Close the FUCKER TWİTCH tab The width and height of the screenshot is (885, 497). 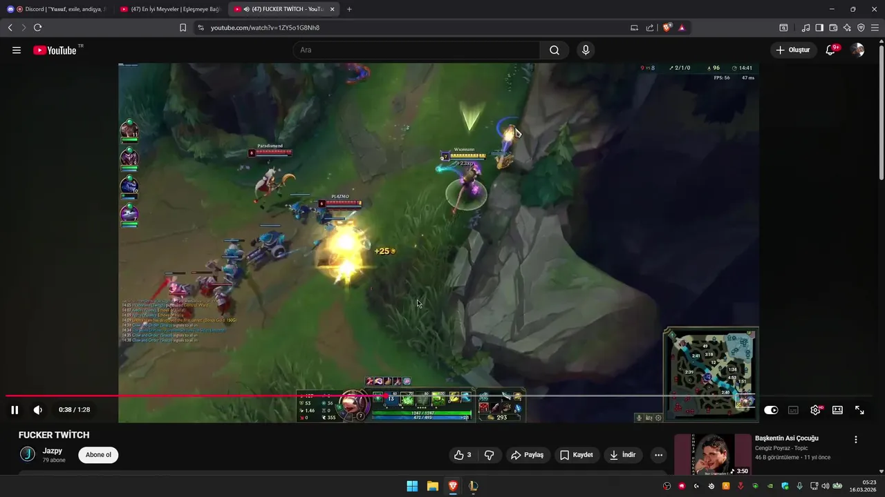(333, 9)
